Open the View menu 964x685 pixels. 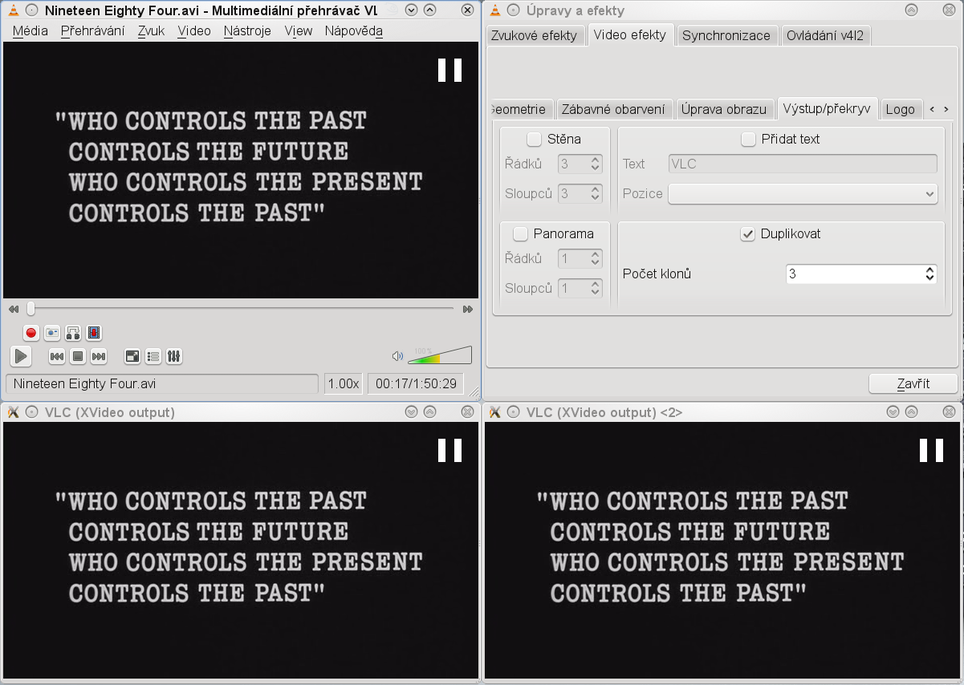pos(298,30)
